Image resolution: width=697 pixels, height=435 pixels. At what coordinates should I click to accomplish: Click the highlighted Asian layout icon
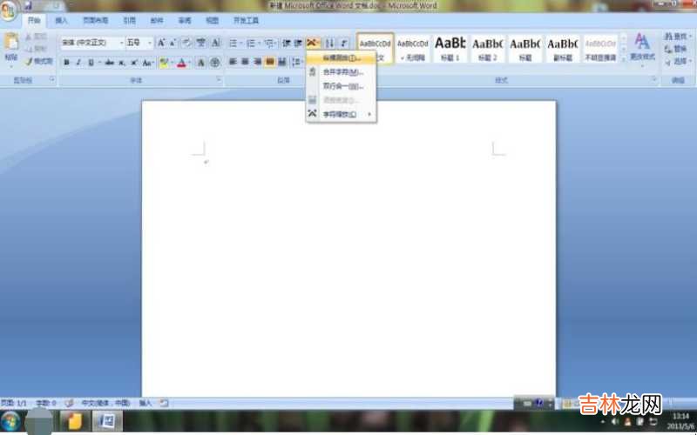tap(313, 43)
